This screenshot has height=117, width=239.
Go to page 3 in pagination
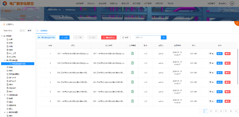click(x=216, y=111)
